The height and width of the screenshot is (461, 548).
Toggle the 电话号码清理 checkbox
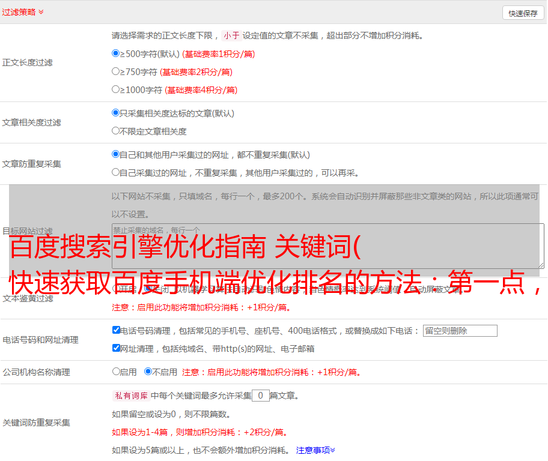pos(116,330)
